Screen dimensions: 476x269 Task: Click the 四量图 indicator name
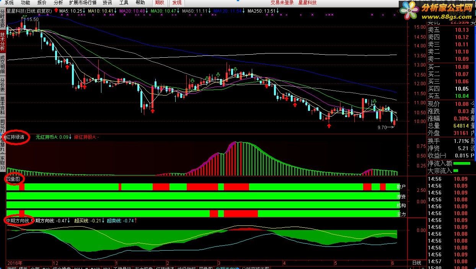[13, 178]
